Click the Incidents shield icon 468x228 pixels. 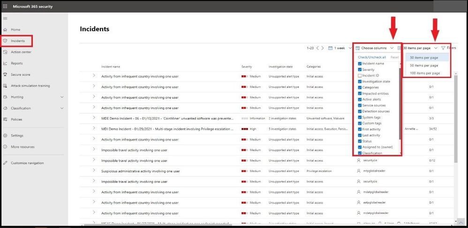tap(5, 41)
